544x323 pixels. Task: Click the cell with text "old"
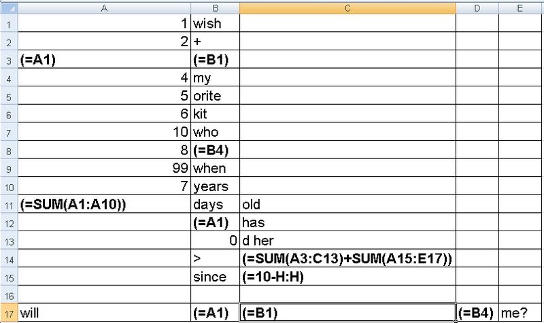(347, 203)
